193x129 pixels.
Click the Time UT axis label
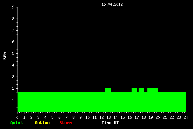tap(110, 123)
